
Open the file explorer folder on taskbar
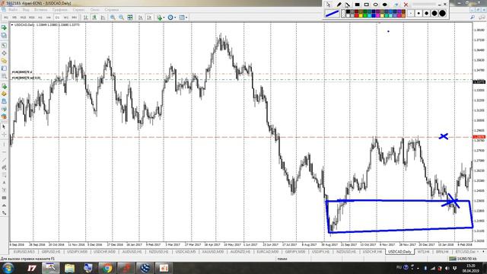coord(69,268)
